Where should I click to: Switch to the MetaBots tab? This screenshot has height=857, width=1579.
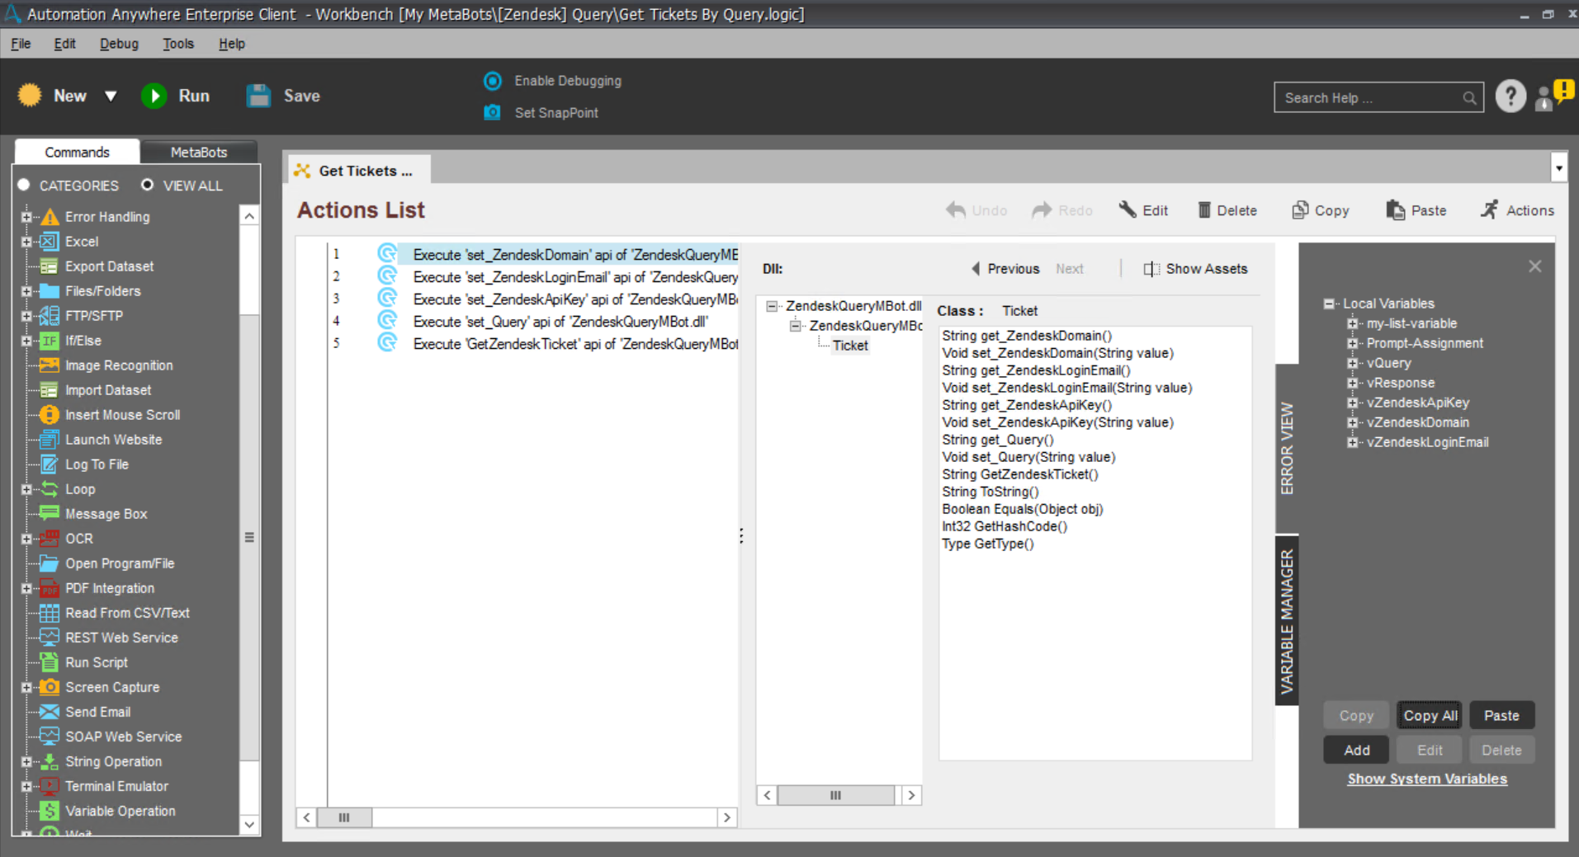coord(198,152)
